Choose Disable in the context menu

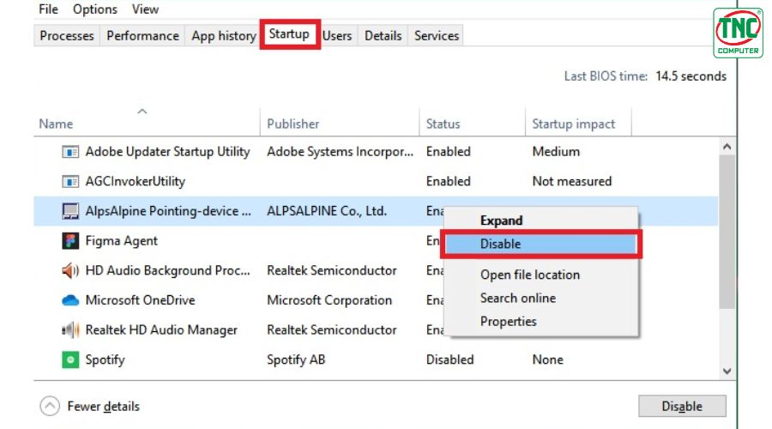pyautogui.click(x=540, y=244)
